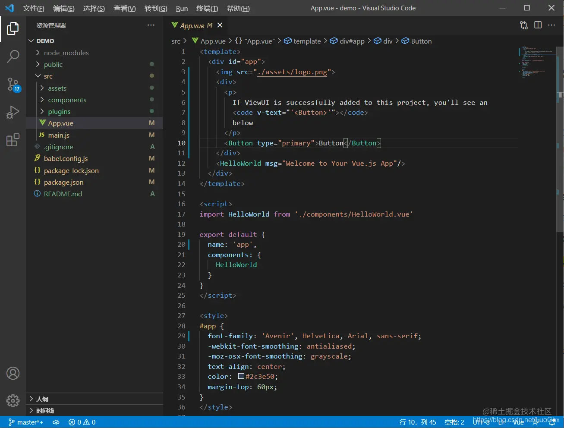The height and width of the screenshot is (428, 564).
Task: Open problems panel from errors warnings count
Action: (x=82, y=422)
